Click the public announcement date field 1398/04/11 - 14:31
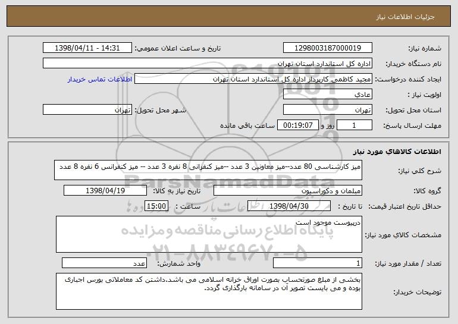This screenshot has height=324, width=458. pyautogui.click(x=87, y=48)
